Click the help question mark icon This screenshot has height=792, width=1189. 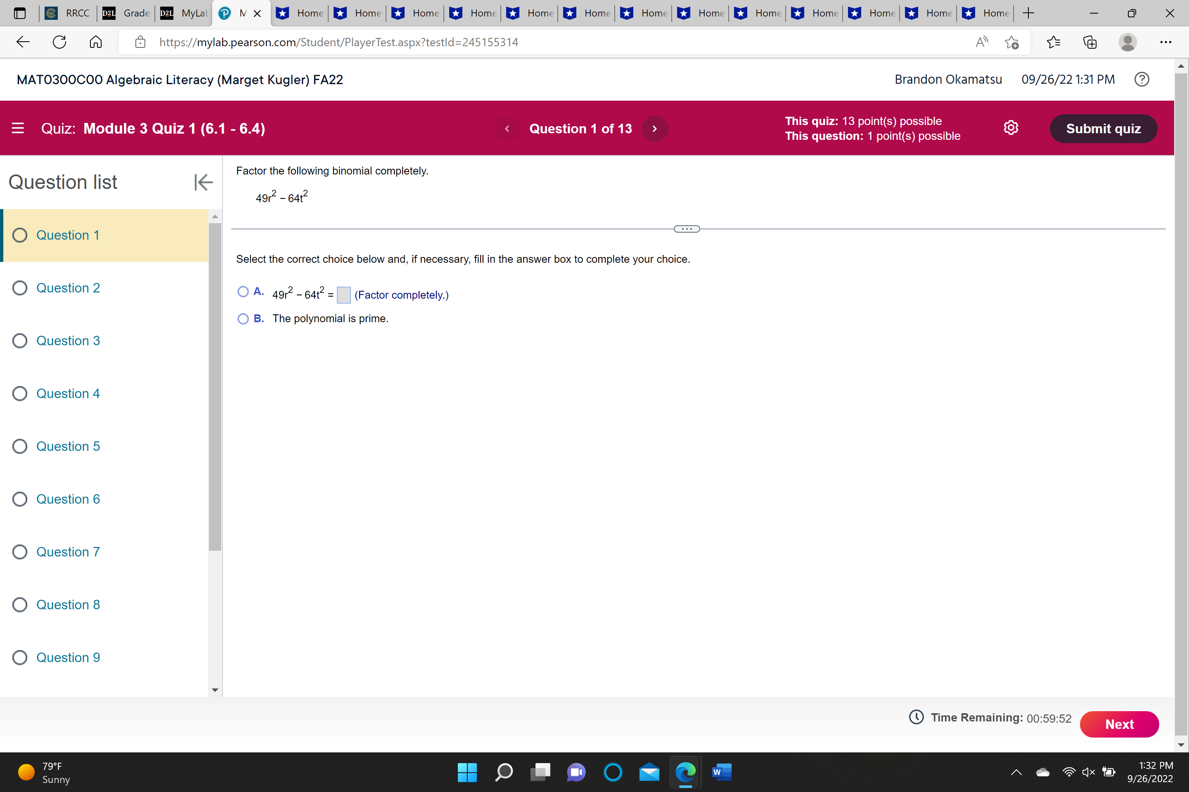(x=1142, y=79)
